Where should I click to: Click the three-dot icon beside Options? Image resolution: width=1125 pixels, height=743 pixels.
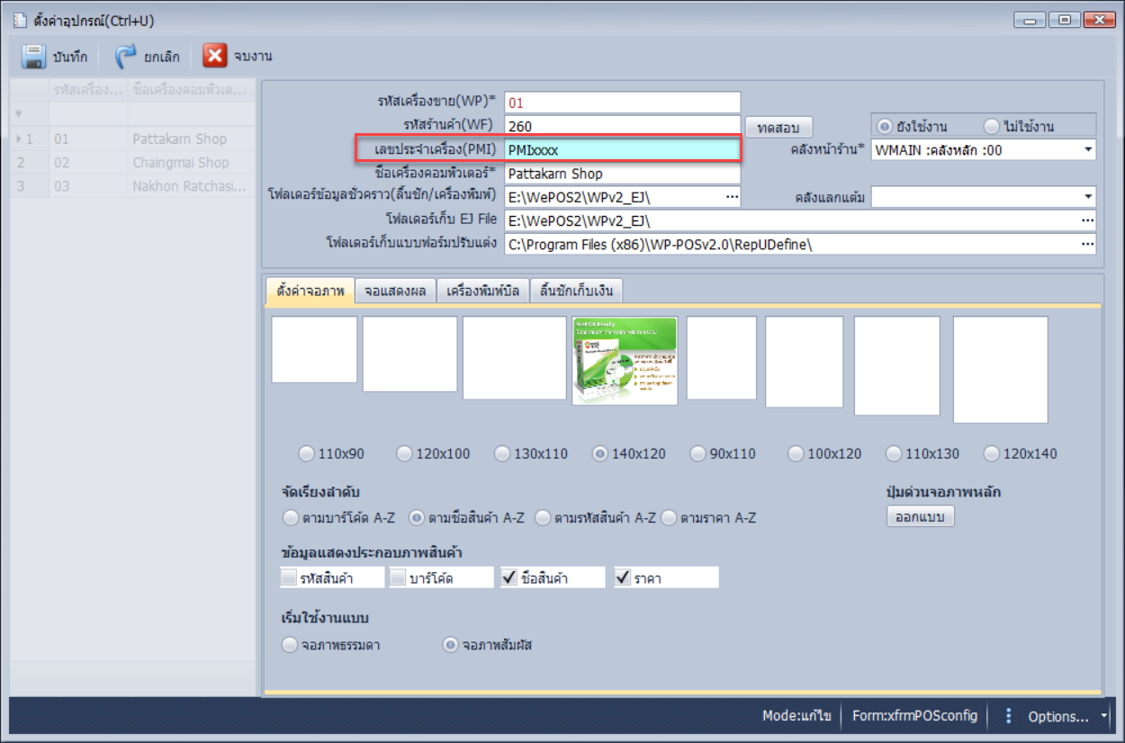click(1008, 716)
